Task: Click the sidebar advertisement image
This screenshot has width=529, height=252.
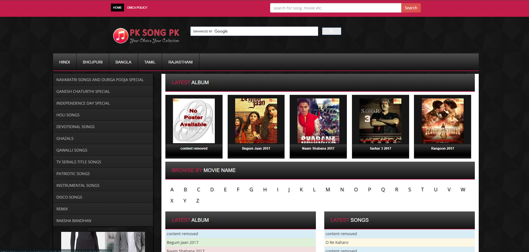Action: [103, 242]
